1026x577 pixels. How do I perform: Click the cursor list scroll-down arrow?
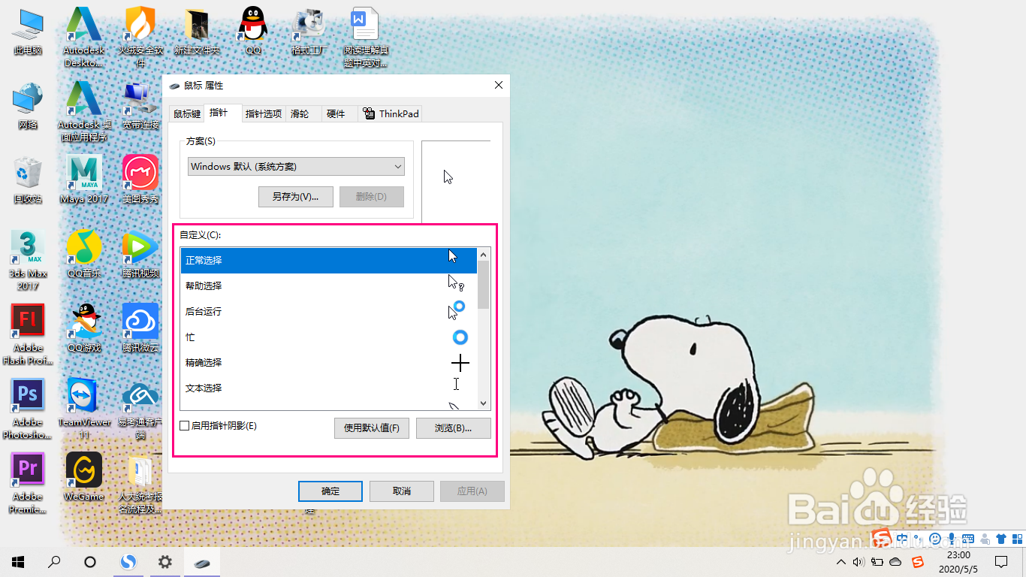pyautogui.click(x=484, y=403)
